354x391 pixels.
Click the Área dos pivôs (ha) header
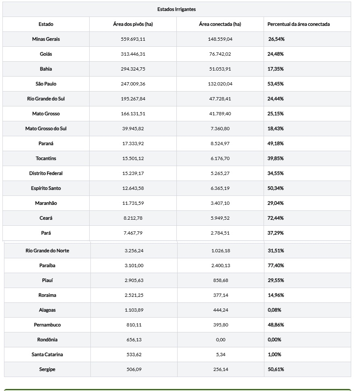click(133, 24)
